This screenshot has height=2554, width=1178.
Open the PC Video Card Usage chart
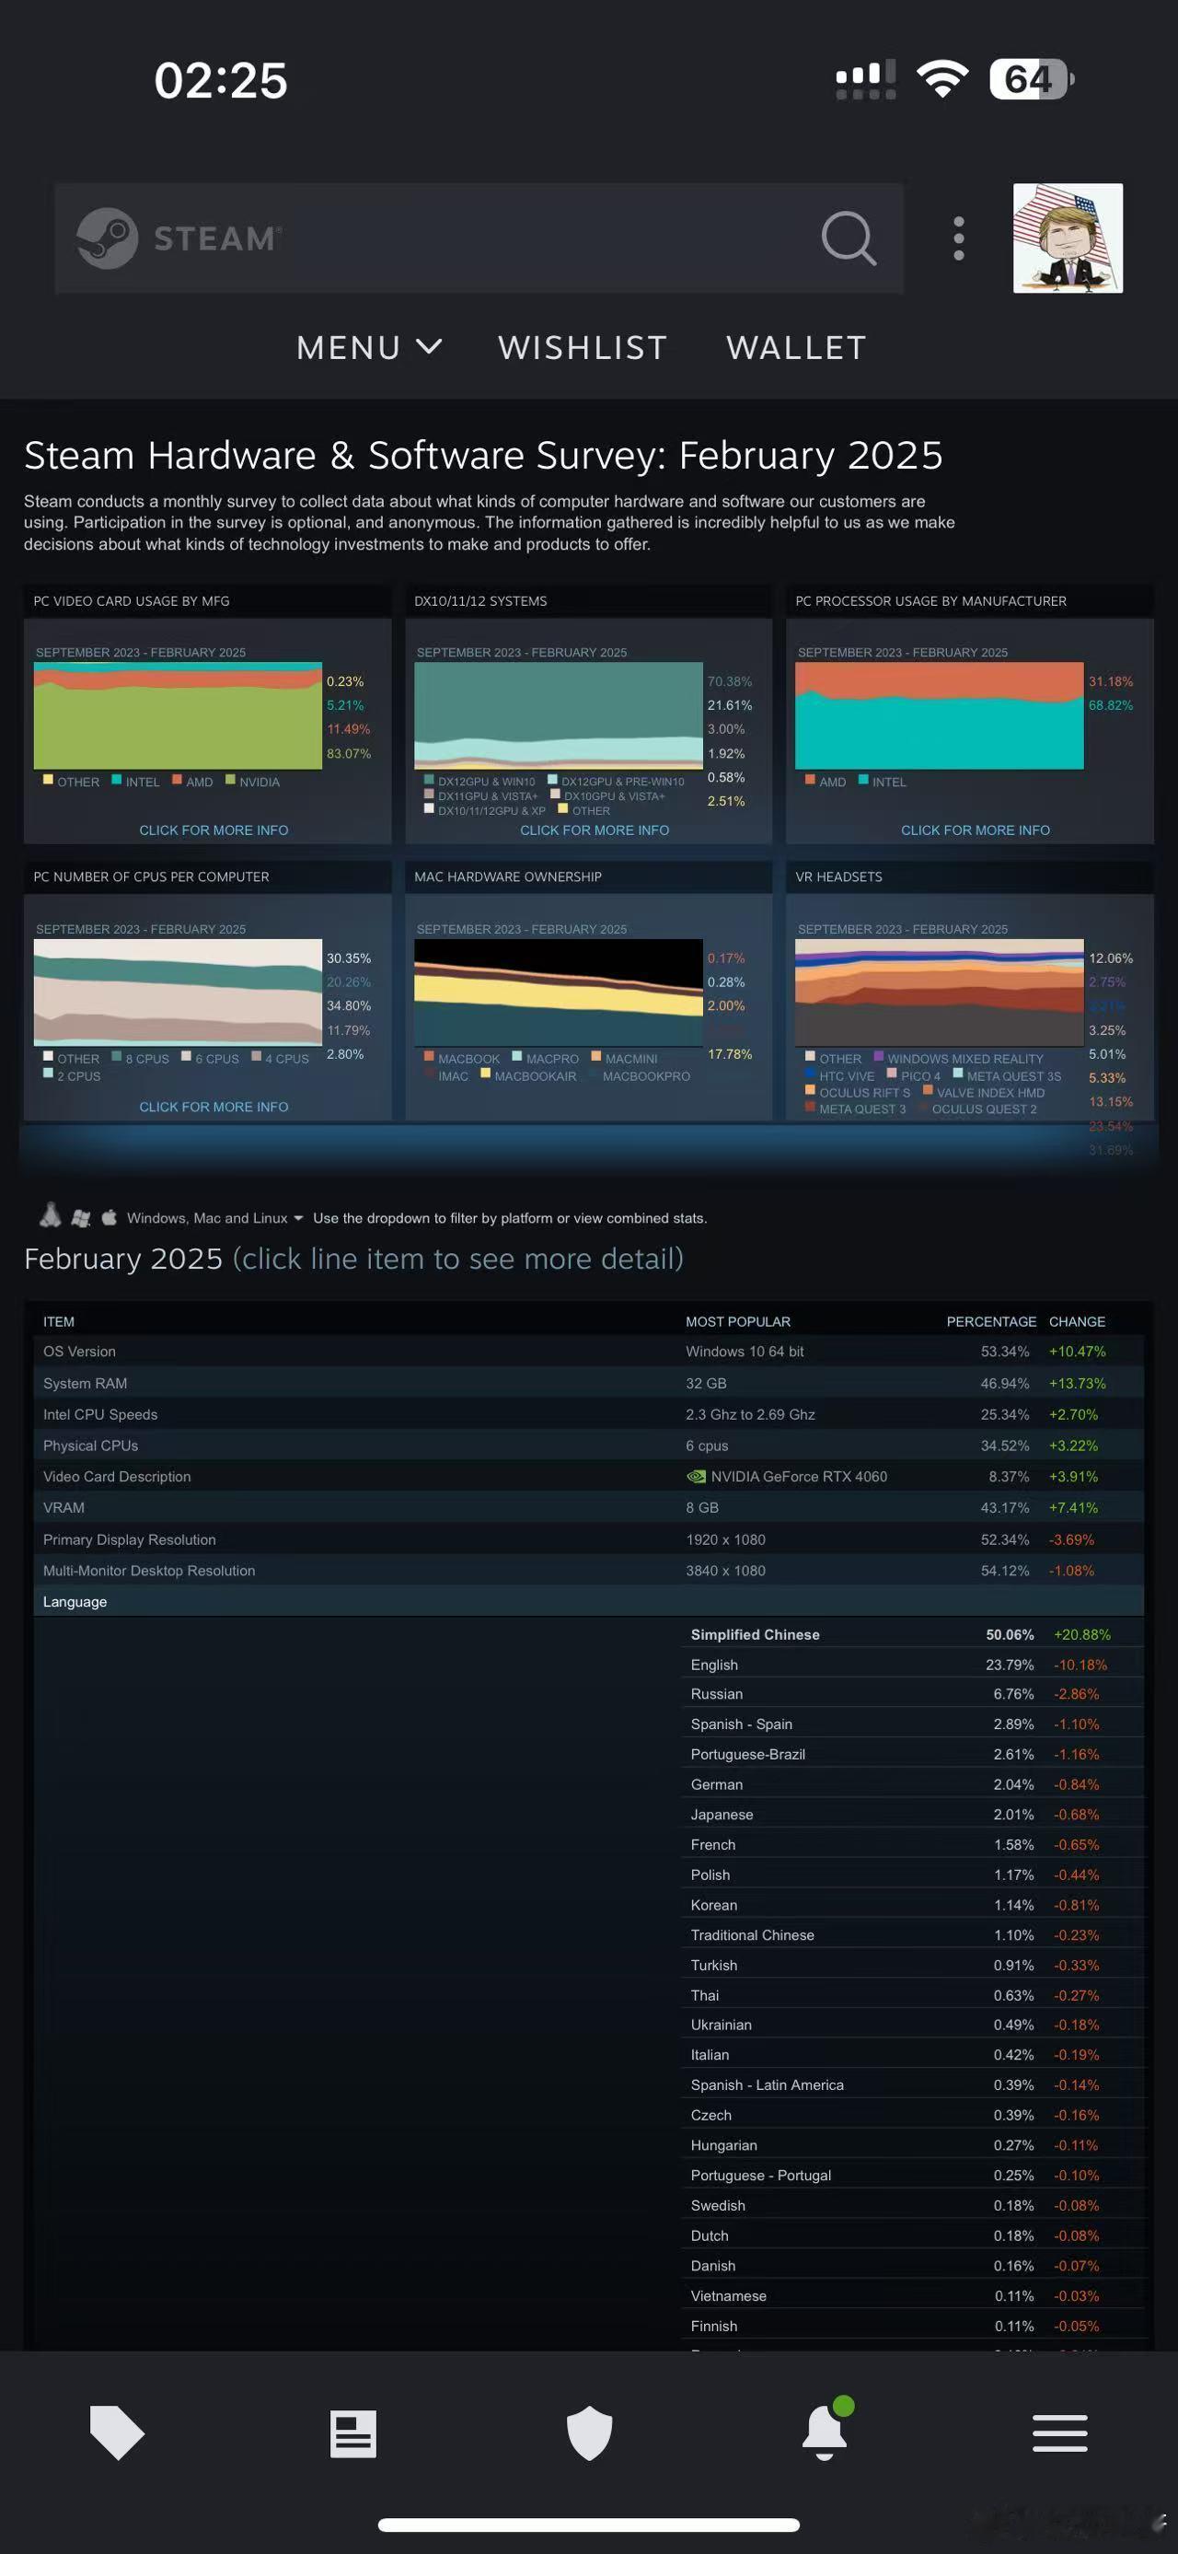point(179,715)
